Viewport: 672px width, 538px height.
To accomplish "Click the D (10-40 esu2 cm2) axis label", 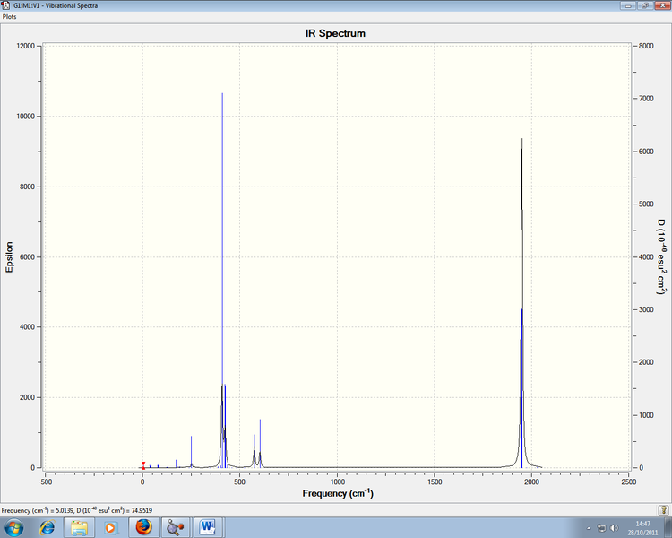I will click(662, 256).
